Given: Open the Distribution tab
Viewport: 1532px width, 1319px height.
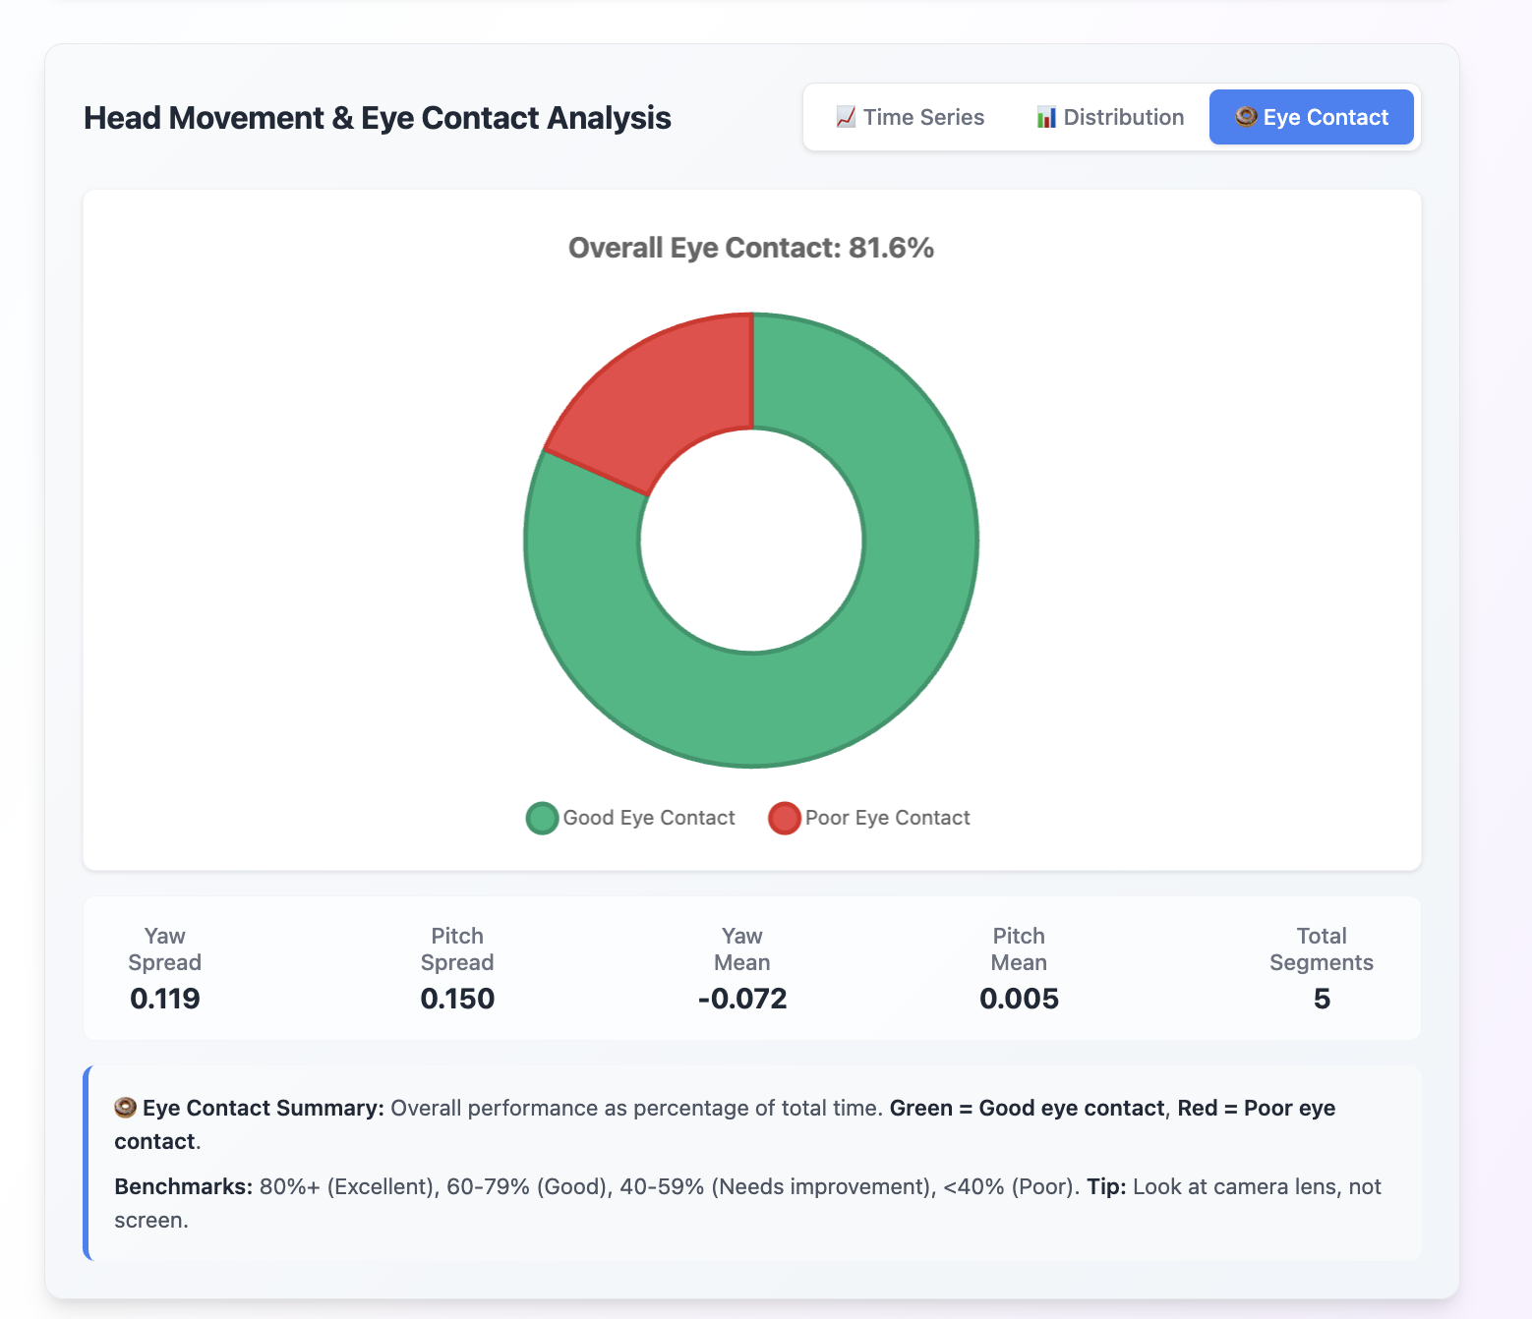Looking at the screenshot, I should [x=1110, y=117].
